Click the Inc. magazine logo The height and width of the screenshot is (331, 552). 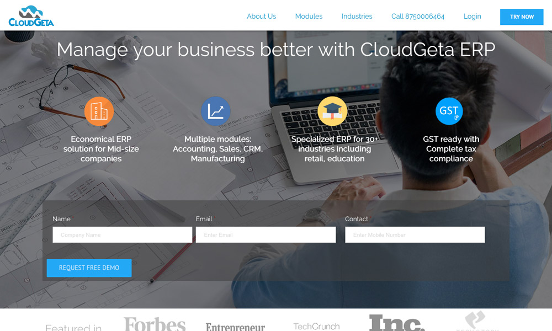397,323
